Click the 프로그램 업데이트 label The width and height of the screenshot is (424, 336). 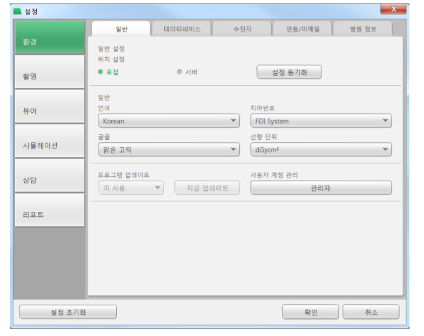(x=124, y=175)
